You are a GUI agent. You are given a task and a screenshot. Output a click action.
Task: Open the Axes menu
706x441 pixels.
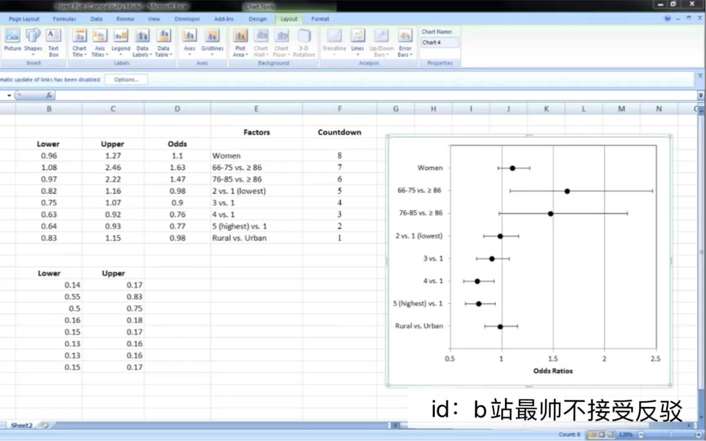[x=189, y=41]
